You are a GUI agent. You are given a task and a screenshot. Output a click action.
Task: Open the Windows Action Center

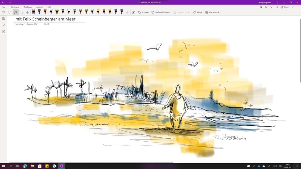click(x=296, y=166)
